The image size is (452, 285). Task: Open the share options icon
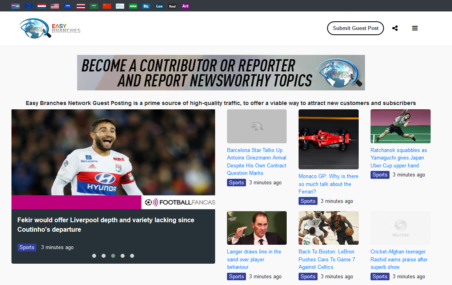point(395,28)
